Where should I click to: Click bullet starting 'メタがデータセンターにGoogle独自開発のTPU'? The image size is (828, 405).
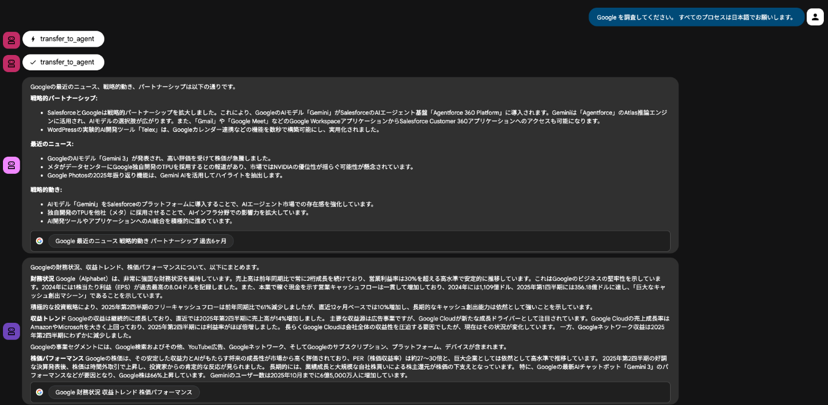click(231, 167)
